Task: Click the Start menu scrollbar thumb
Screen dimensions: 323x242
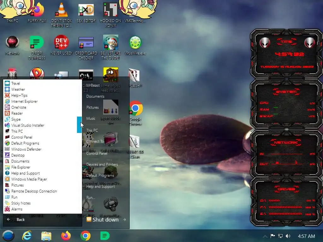Action: [79, 125]
